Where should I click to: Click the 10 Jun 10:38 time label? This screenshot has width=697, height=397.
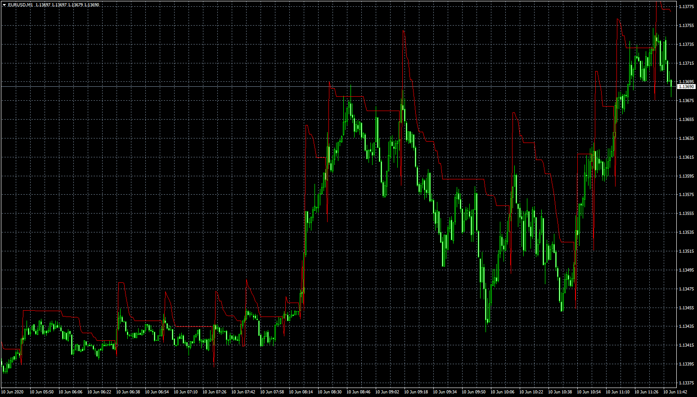[x=560, y=392]
